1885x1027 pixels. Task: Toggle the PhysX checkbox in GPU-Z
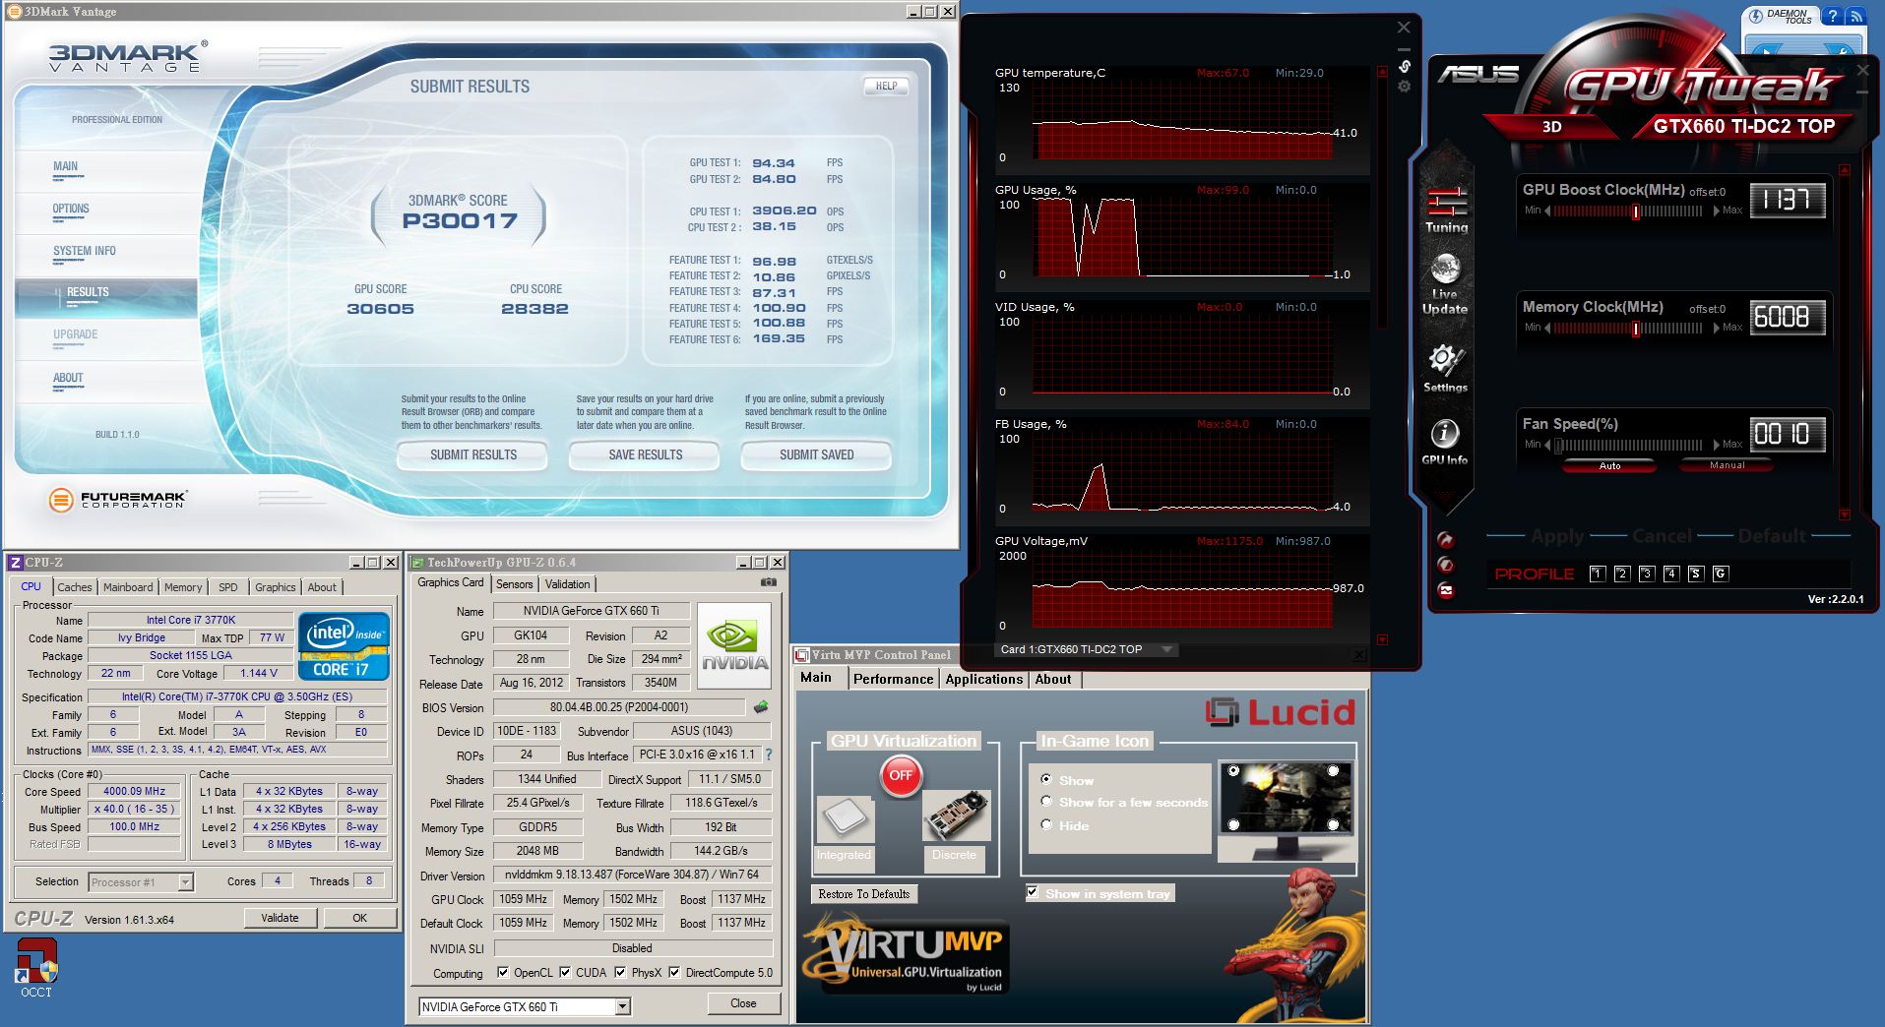point(620,972)
